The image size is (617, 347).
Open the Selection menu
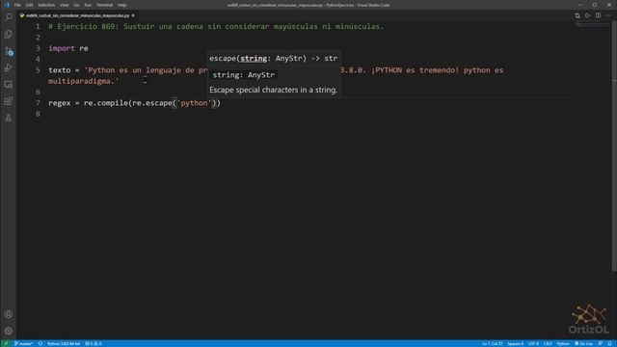point(46,5)
